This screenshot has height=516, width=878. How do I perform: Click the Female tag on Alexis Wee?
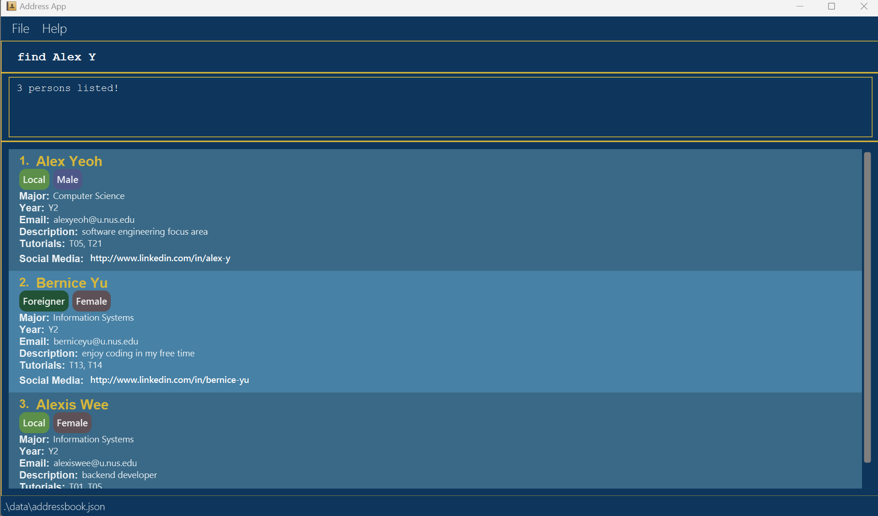72,423
